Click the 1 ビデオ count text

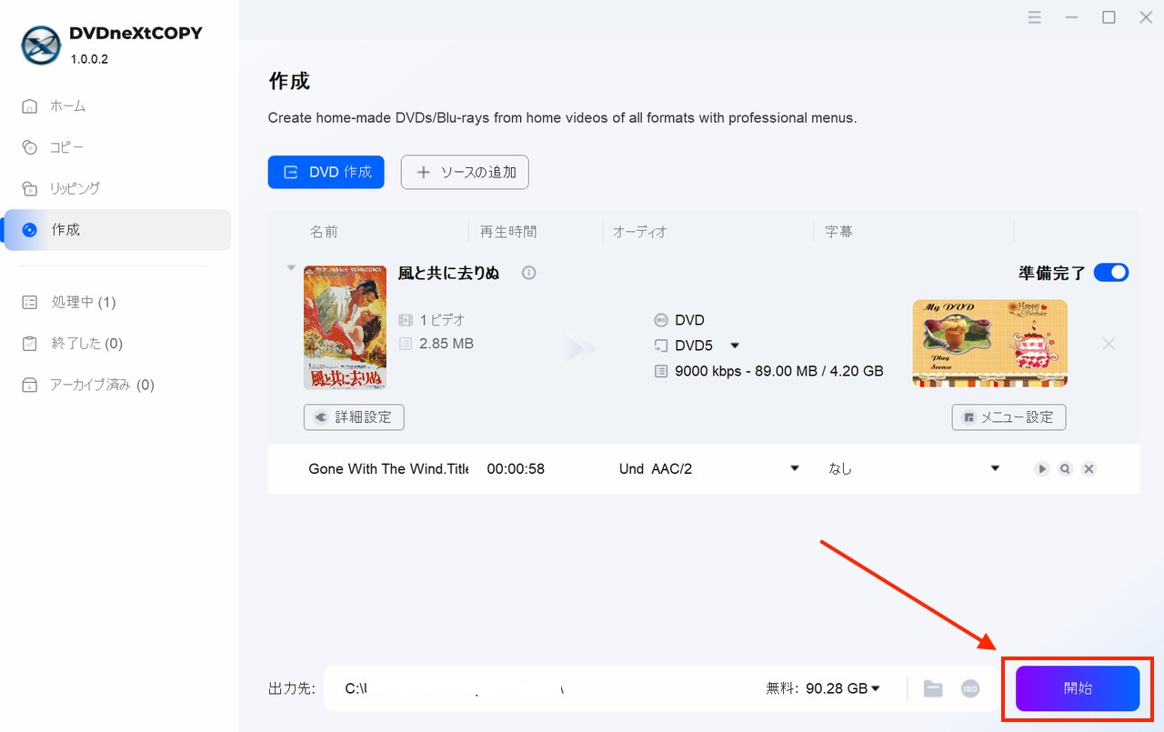click(x=442, y=320)
